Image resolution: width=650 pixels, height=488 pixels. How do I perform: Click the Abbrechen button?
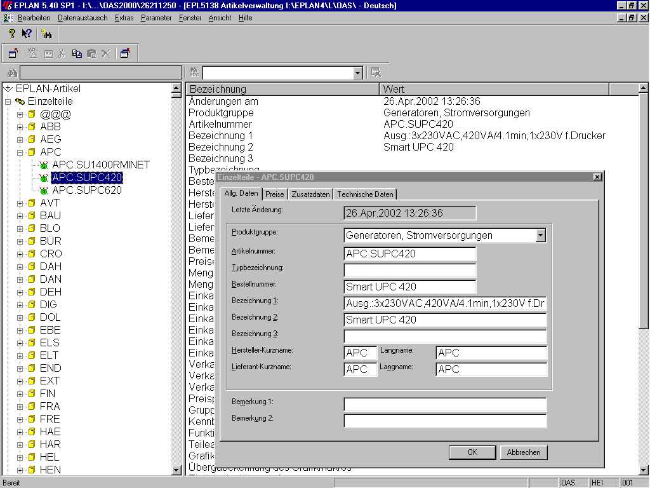(x=524, y=452)
